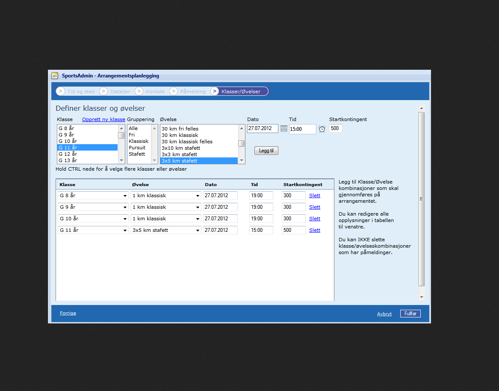Open the G 10 år row Øvelse dropdown
The width and height of the screenshot is (499, 391).
[x=198, y=219]
